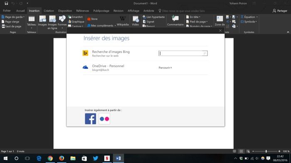Insert images from Facebook
The image size is (291, 163).
[90, 119]
